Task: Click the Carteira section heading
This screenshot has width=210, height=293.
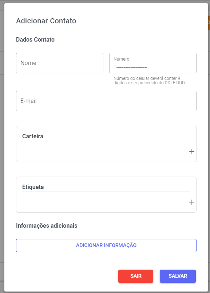Action: tap(33, 136)
